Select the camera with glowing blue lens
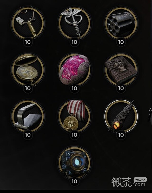152x193 pixels. [74, 163]
